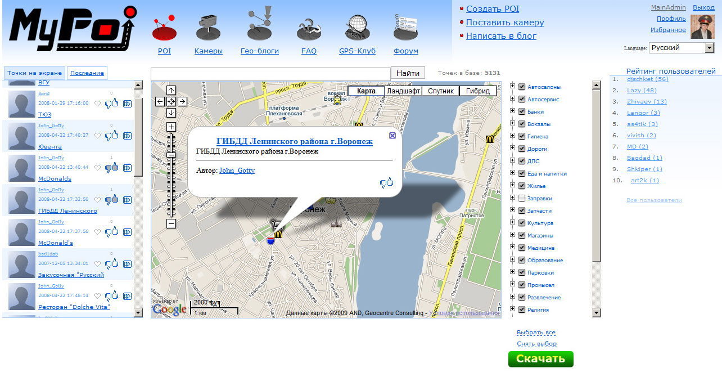Open the Форум icon
The image size is (722, 377).
405,27
